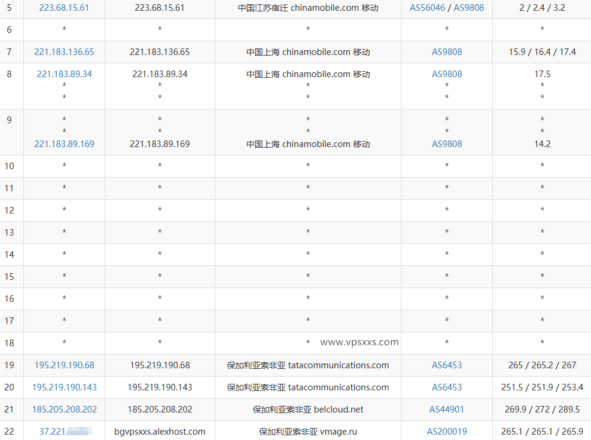The height and width of the screenshot is (440, 591).
Task: Open AS200019 link
Action: coord(447,432)
